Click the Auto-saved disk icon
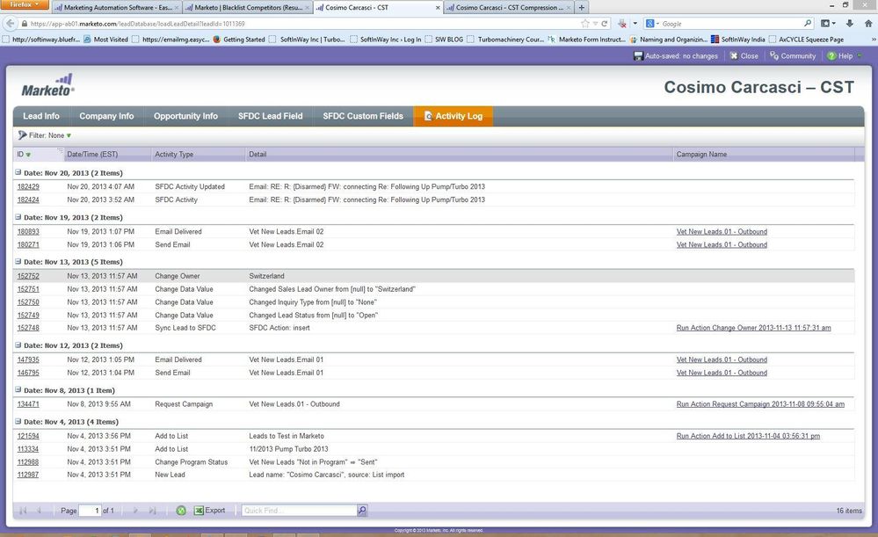 638,56
